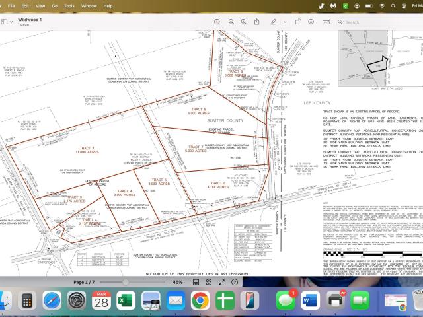Open the form filling tool

(x=328, y=22)
